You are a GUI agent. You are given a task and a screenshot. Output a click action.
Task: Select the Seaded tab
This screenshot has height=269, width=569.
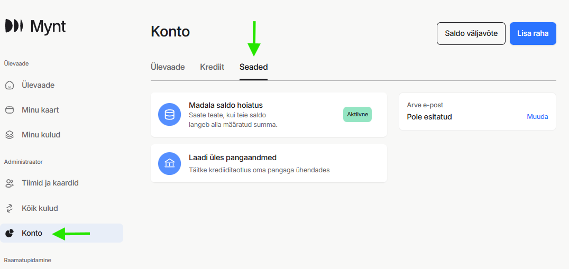[x=253, y=67]
